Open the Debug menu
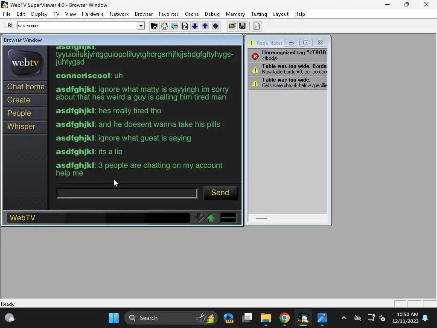This screenshot has height=328, width=437. (x=212, y=14)
